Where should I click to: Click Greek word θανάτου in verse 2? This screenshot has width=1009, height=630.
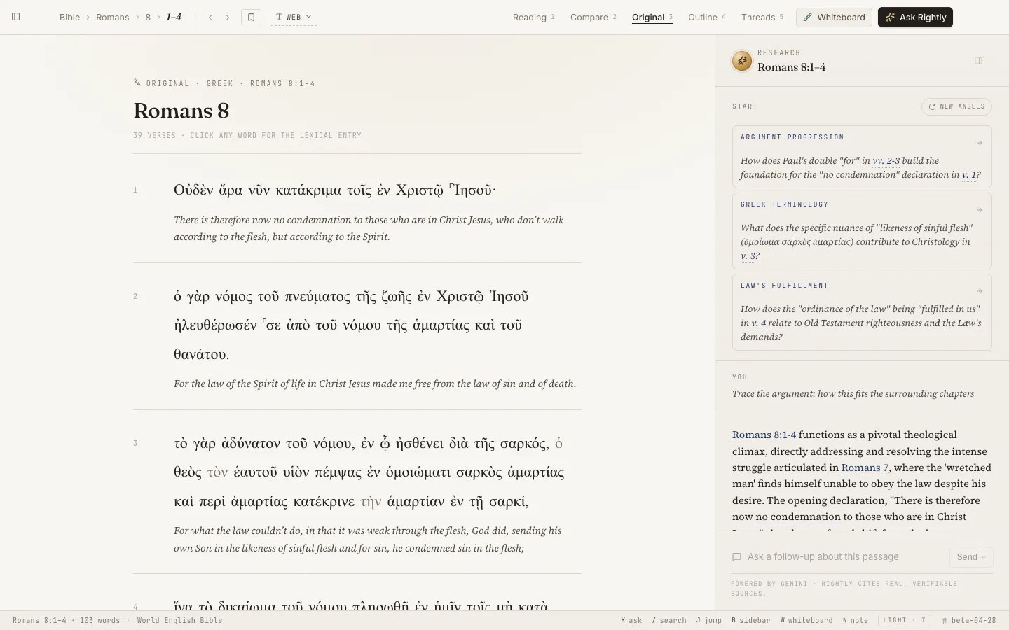pyautogui.click(x=201, y=354)
